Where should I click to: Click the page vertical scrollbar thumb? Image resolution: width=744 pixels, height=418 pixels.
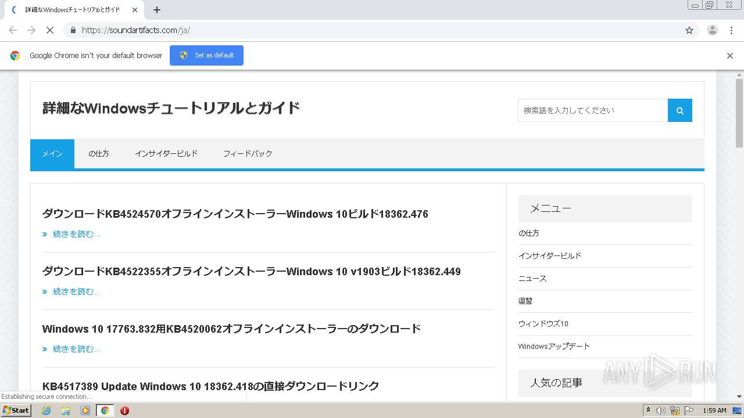(x=739, y=113)
